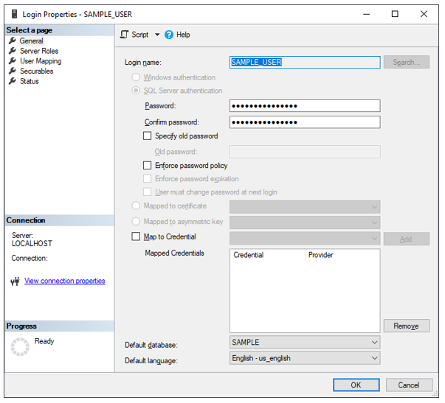Click into the Password field
445x403 pixels.
point(305,106)
